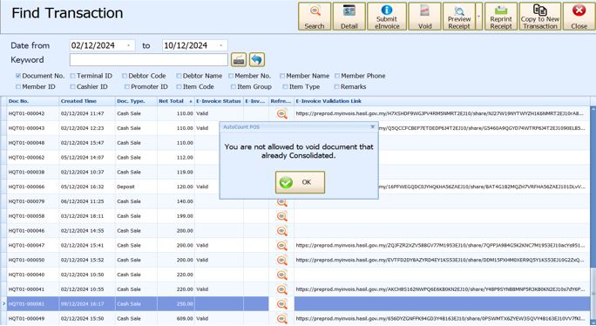The image size is (596, 326).
Task: Click inside the Keyword input field
Action: [149, 60]
